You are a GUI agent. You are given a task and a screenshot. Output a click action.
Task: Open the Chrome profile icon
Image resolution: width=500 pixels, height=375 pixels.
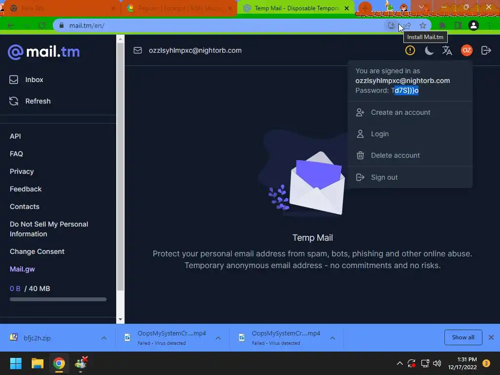pyautogui.click(x=474, y=25)
